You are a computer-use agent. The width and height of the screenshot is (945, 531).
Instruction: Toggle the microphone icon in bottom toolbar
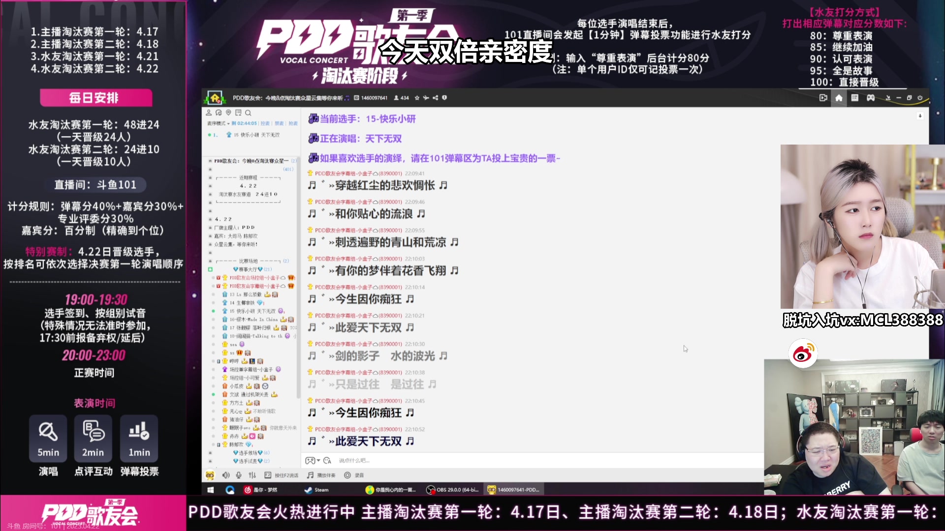[x=239, y=475]
